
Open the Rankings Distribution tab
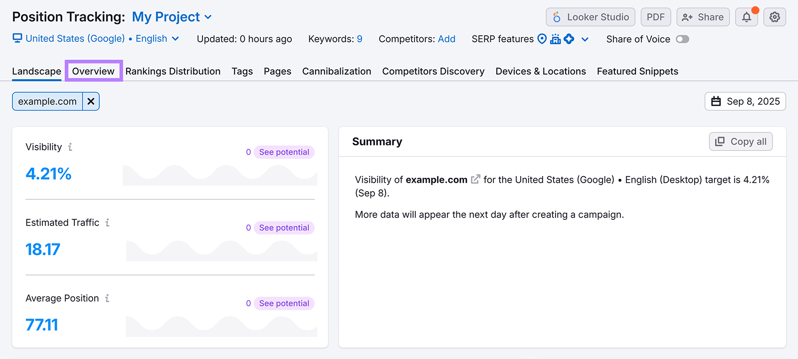click(173, 71)
